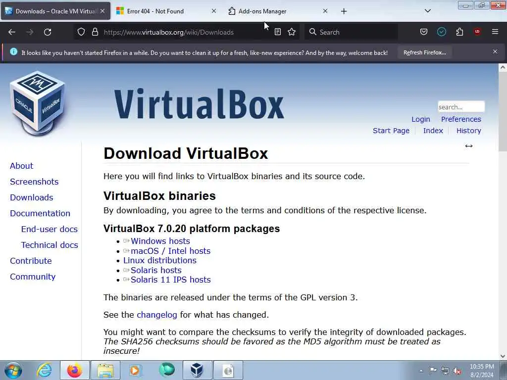Click the Refresh Firefox... button
The width and height of the screenshot is (507, 380).
click(x=424, y=52)
